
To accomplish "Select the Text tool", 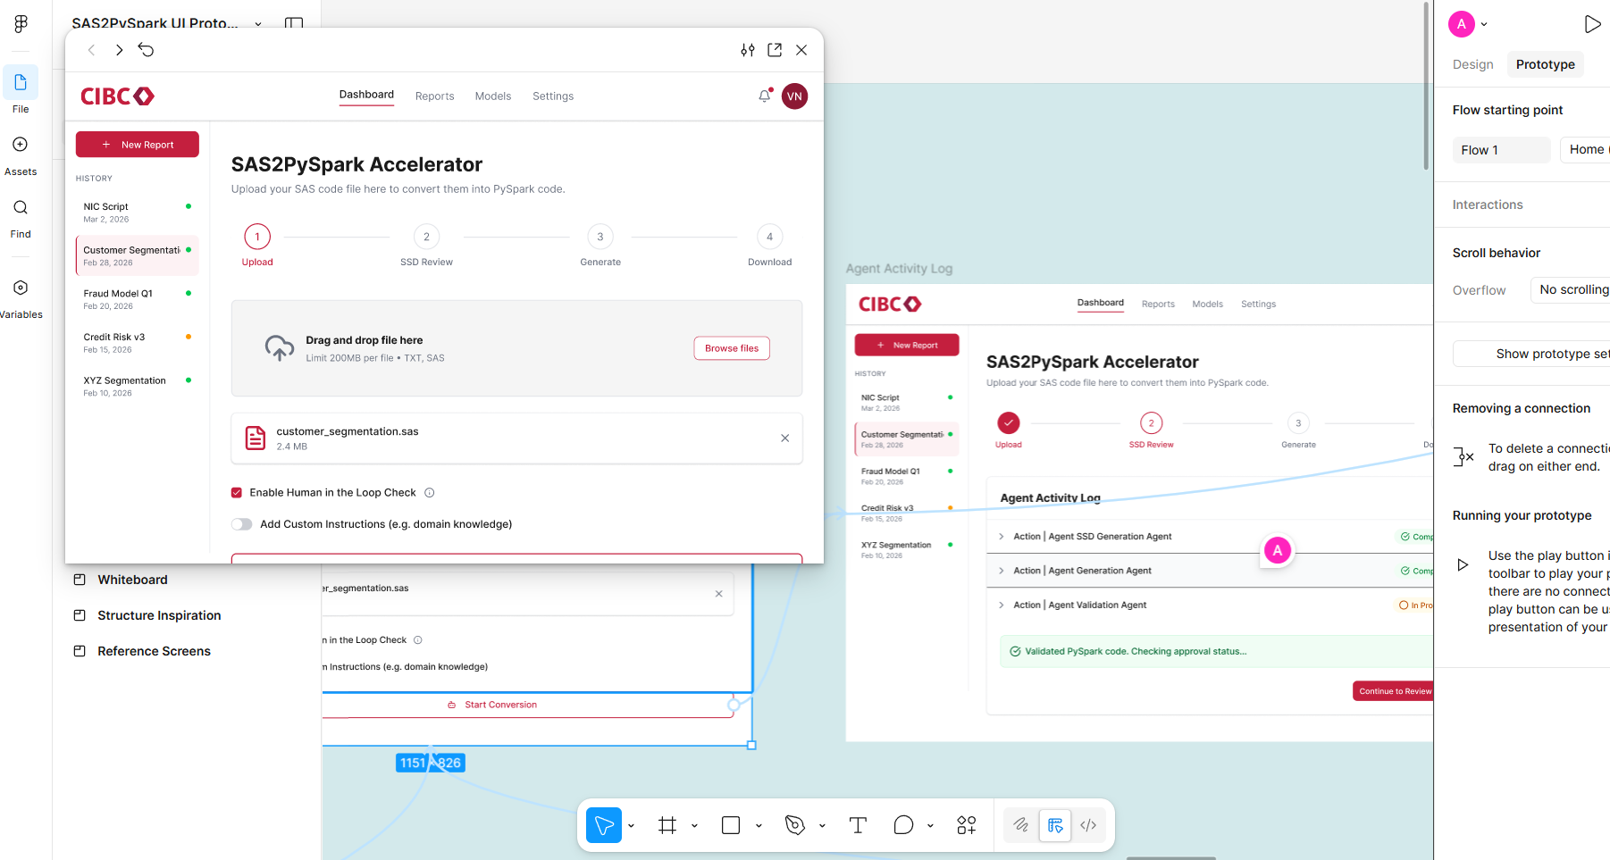I will coord(858,824).
